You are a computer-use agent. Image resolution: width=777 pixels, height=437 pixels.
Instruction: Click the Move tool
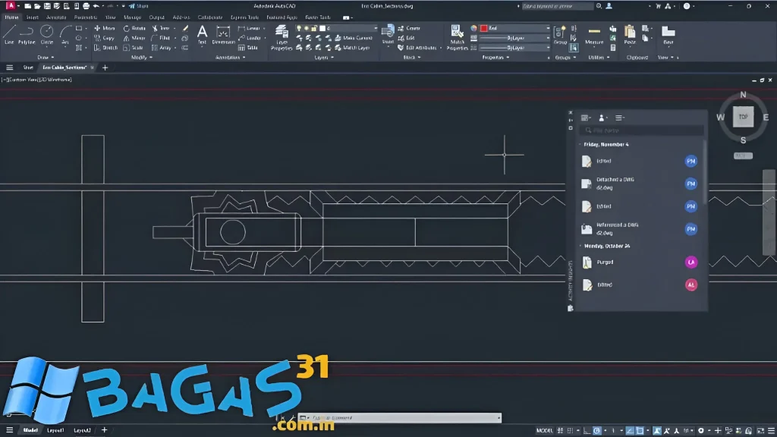click(x=105, y=28)
